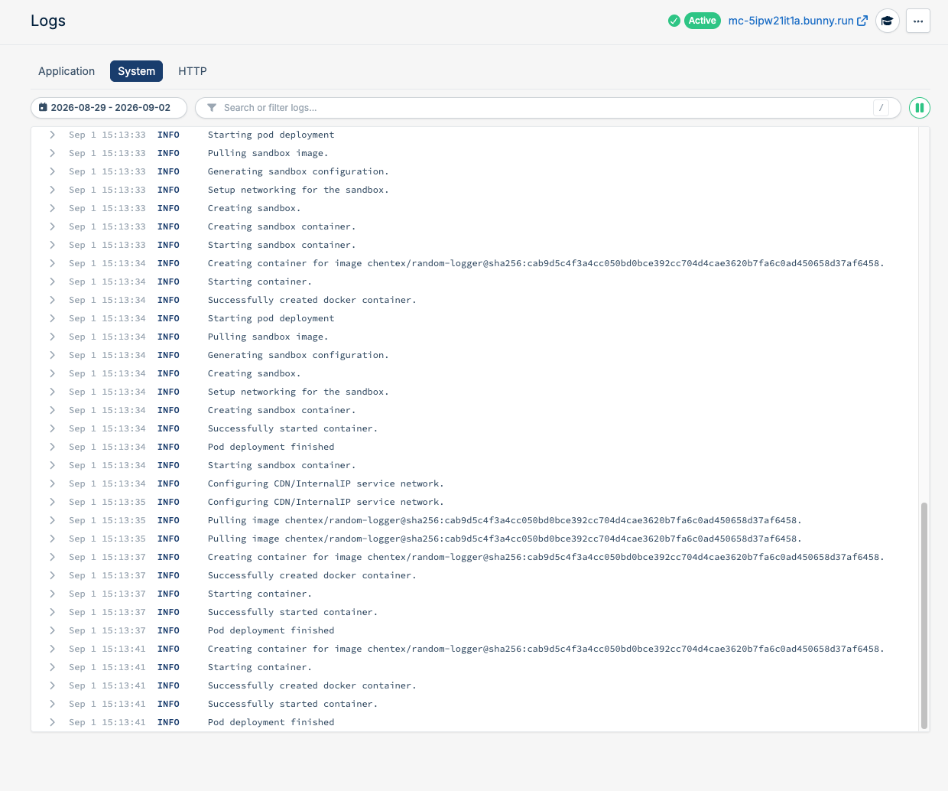Click the 15:13:37 'Successfully started container.' message
This screenshot has height=791, width=948.
293,612
